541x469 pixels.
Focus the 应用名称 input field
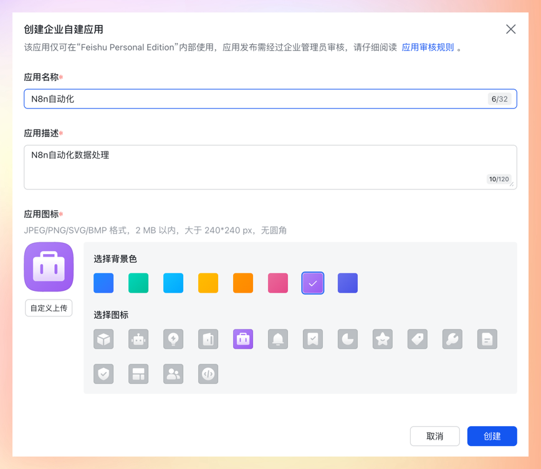pos(270,99)
